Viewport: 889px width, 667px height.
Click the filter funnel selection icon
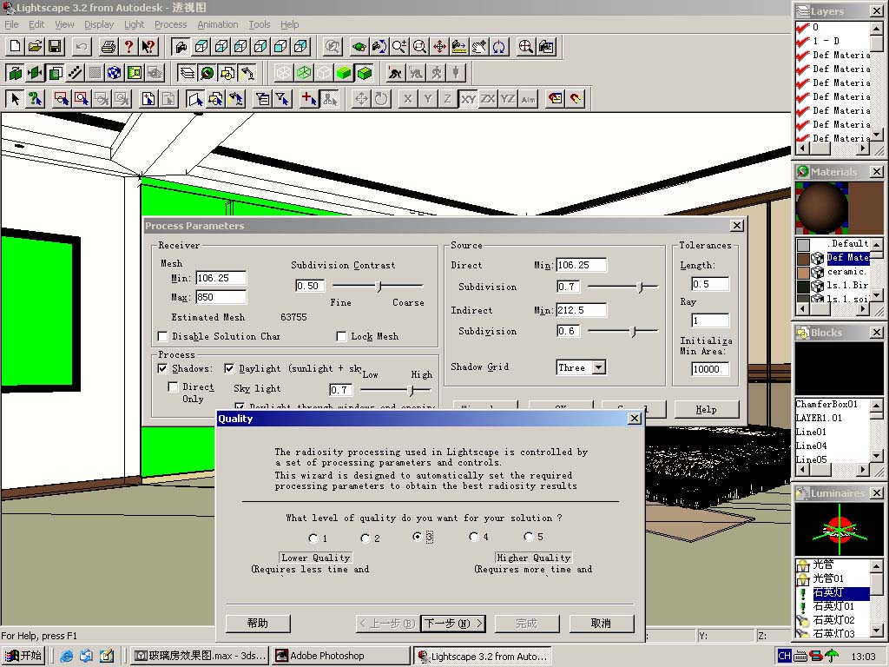(282, 99)
